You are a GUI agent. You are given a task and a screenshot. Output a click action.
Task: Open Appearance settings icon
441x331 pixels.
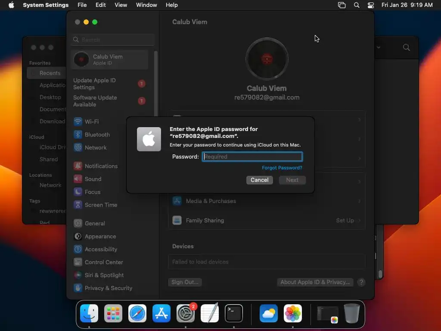[78, 237]
